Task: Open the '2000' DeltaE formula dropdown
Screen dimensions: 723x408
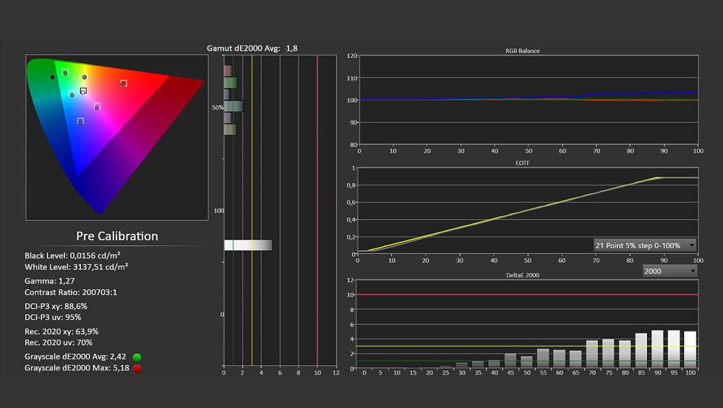Action: [669, 271]
